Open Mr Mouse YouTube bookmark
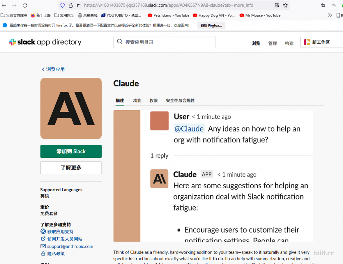This screenshot has height=264, width=343. point(260,15)
